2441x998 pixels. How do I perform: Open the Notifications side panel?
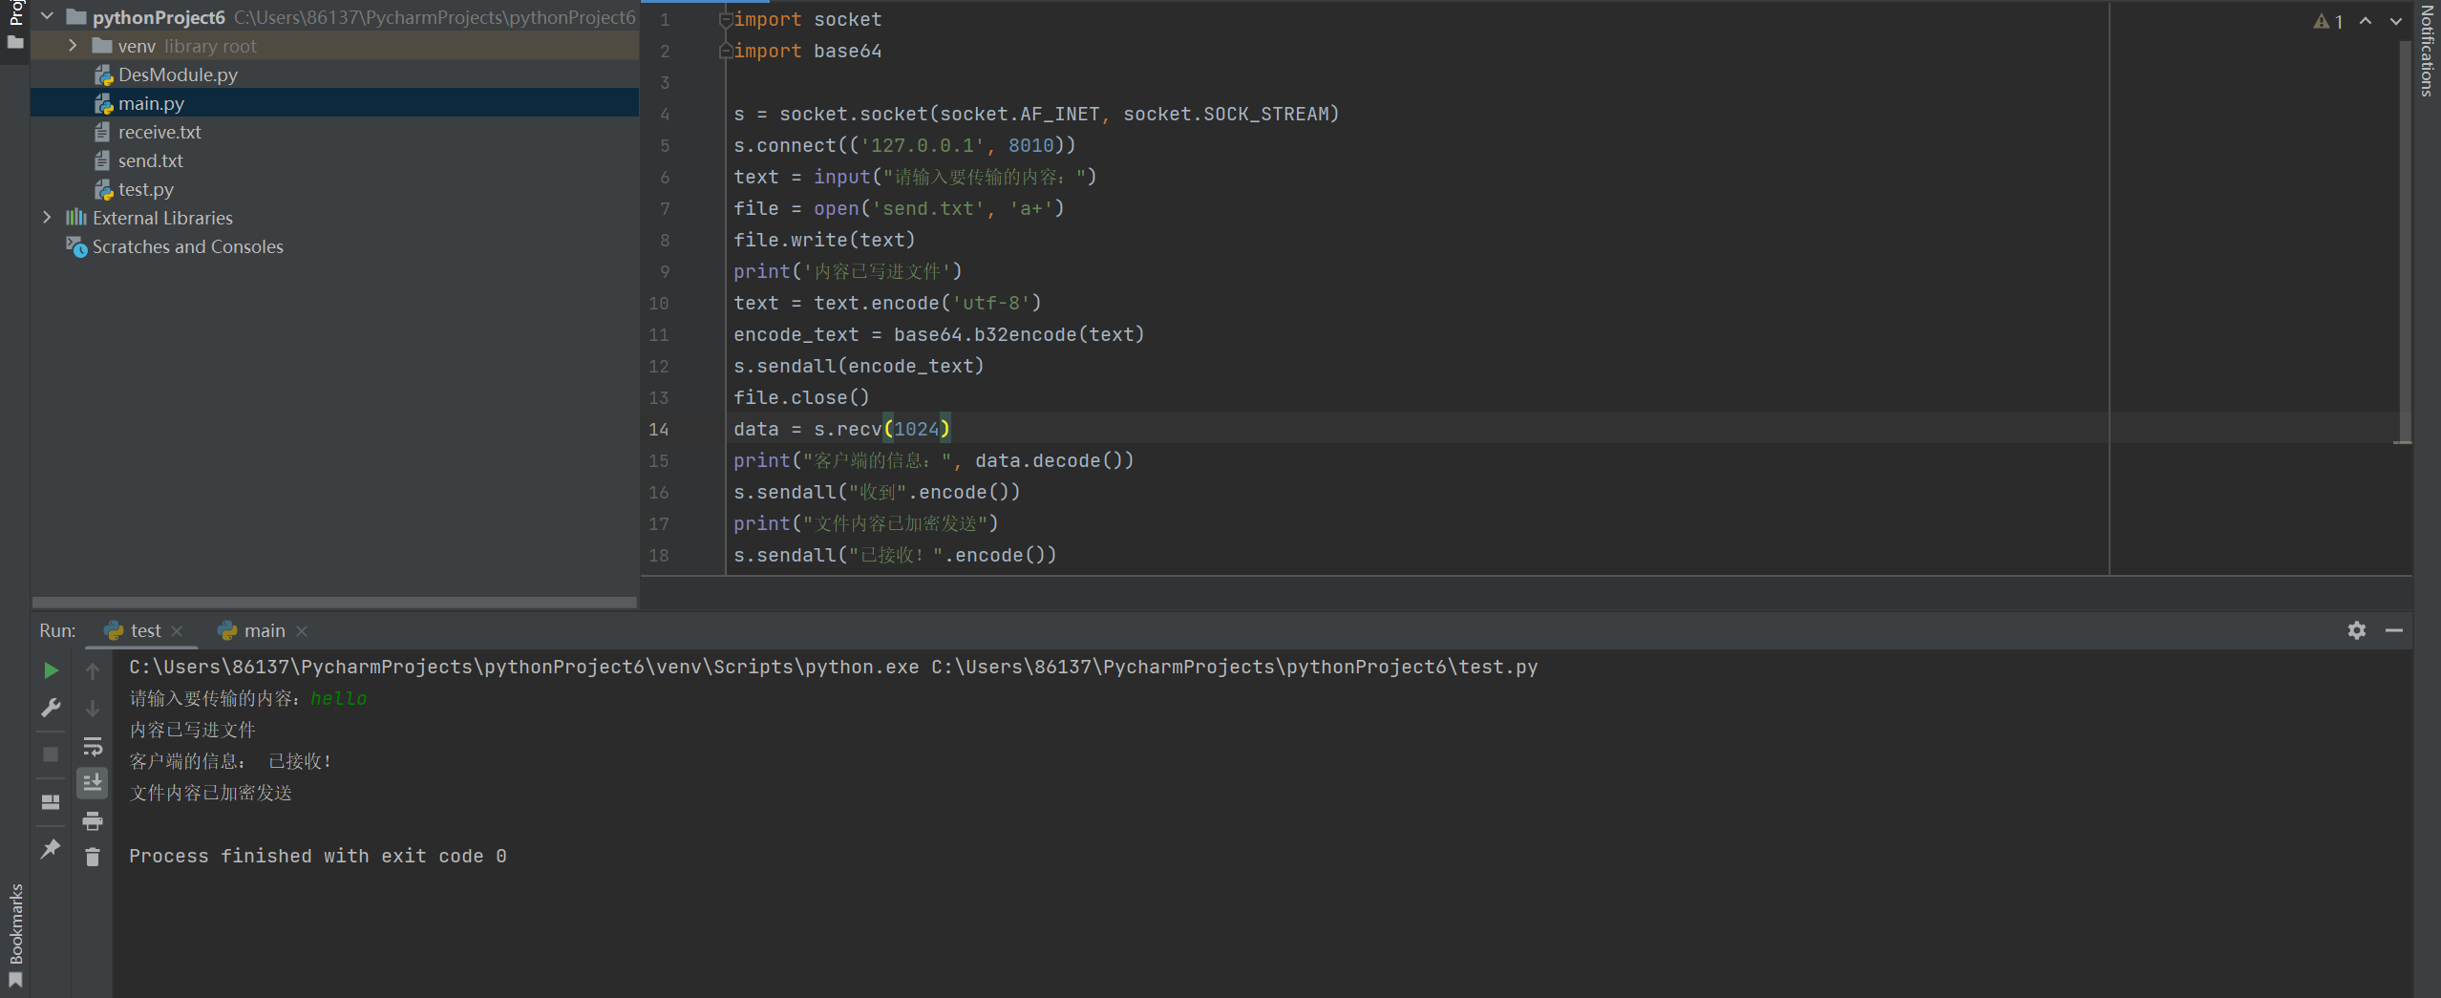pyautogui.click(x=2427, y=53)
